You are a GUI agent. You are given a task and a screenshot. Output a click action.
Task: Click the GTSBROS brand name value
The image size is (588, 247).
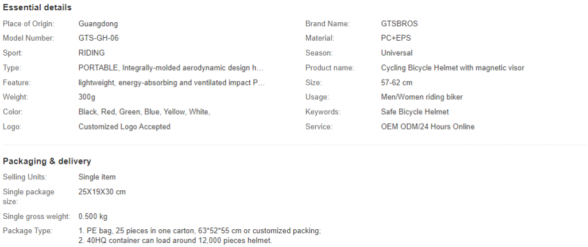pos(400,24)
